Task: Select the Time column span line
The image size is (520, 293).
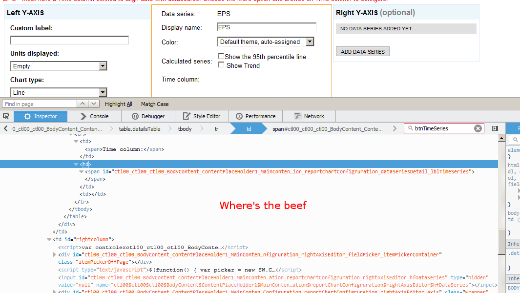Action: point(125,149)
